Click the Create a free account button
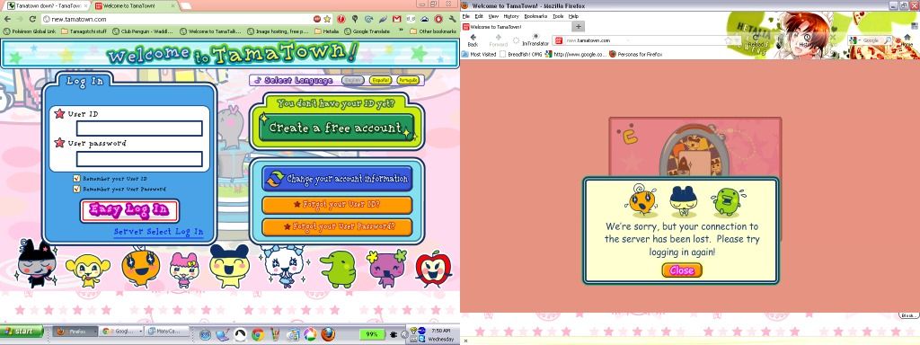920x345 pixels. pos(336,128)
